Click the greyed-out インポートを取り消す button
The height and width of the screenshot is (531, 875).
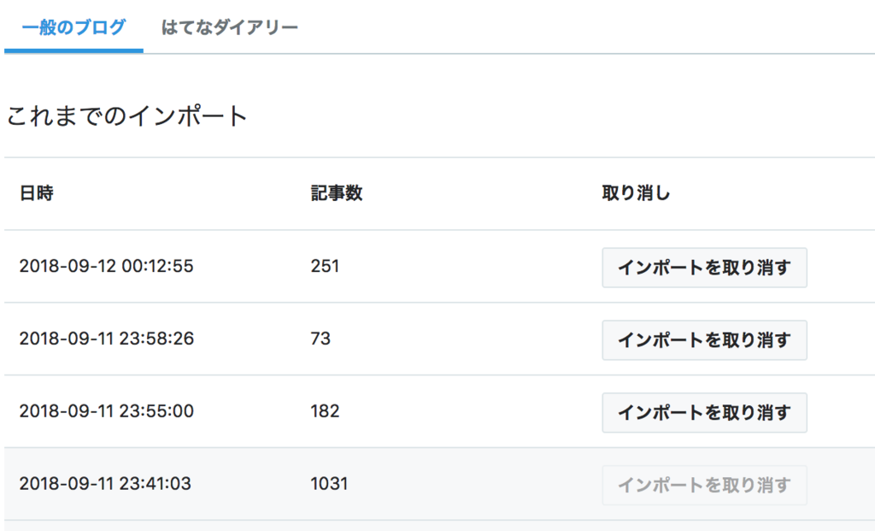(704, 485)
